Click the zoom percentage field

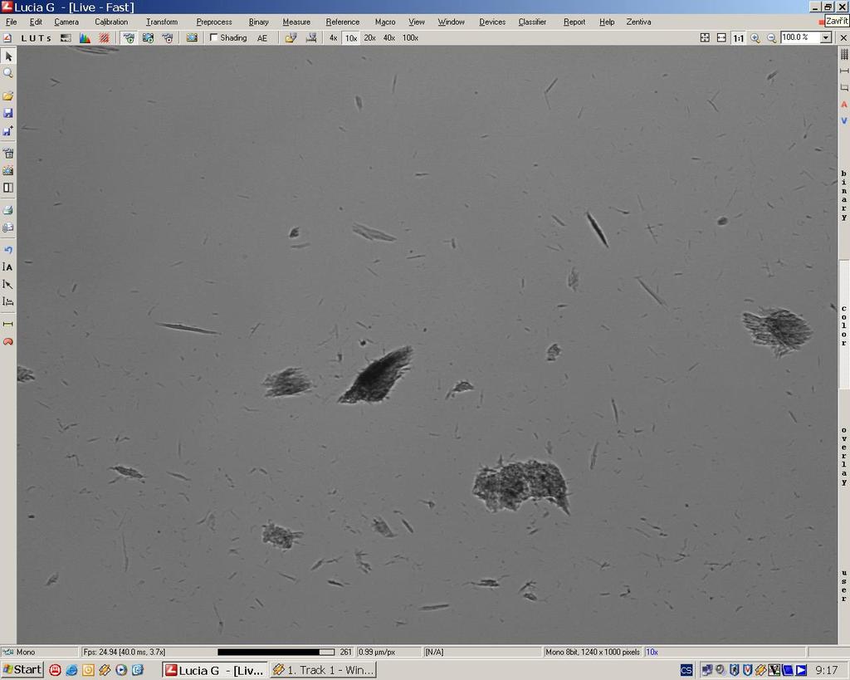[800, 37]
